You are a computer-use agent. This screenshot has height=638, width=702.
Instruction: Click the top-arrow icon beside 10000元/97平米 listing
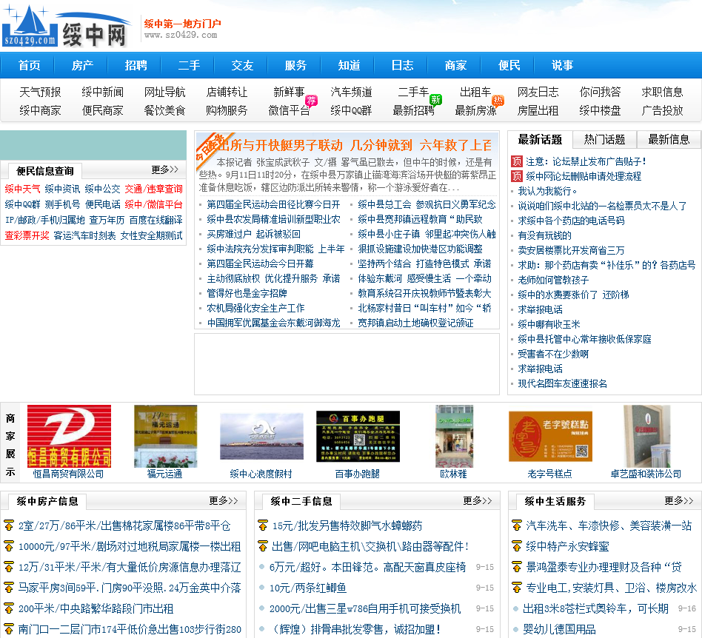pyautogui.click(x=8, y=546)
